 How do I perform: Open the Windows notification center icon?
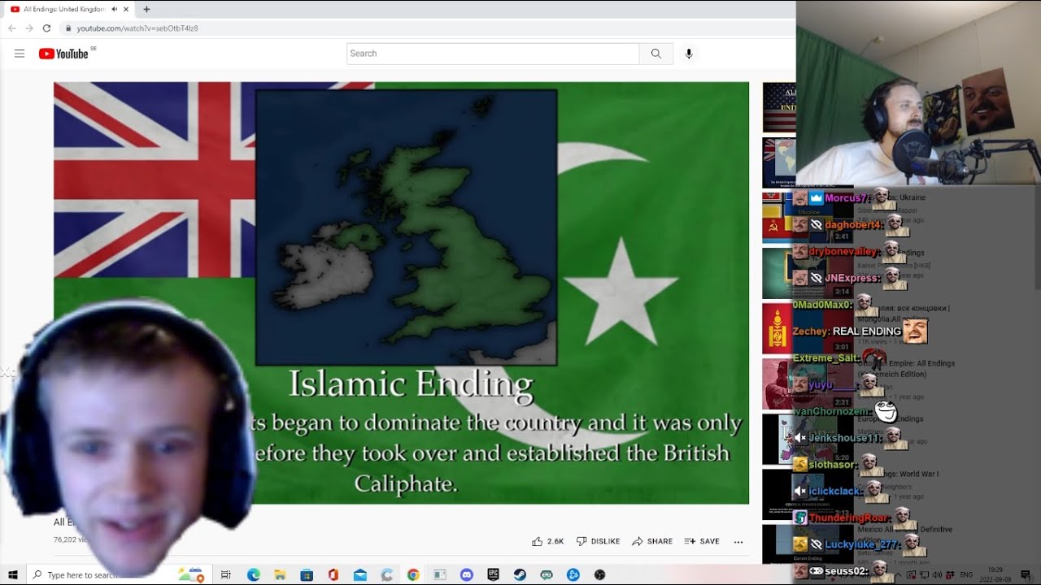[x=1026, y=574]
